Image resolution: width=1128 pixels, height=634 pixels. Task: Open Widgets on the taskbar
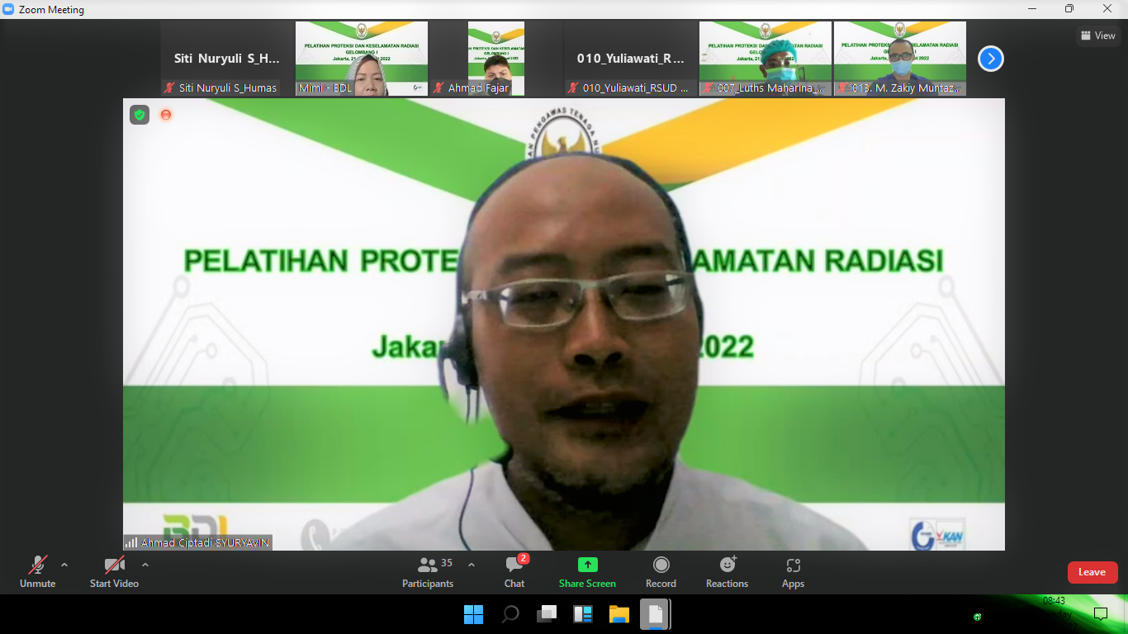(583, 614)
